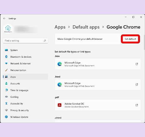The width and height of the screenshot is (145, 137).
Task: Open Personalization settings
Action: [26, 70]
